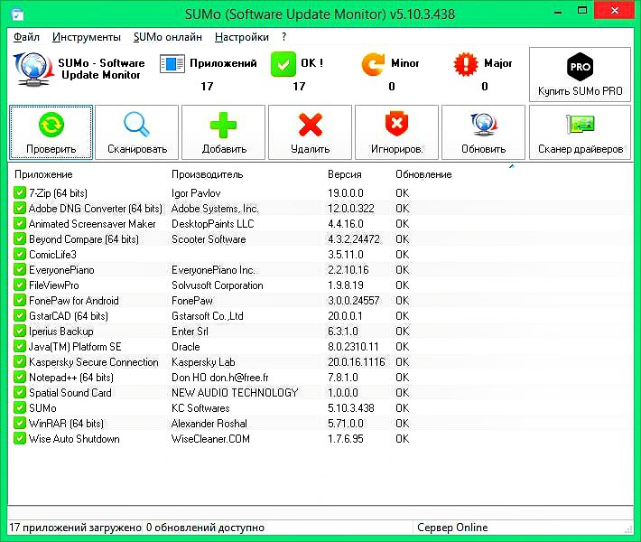Click the OK status of GstarCAD
Viewport: 641px width, 542px height.
(x=403, y=316)
